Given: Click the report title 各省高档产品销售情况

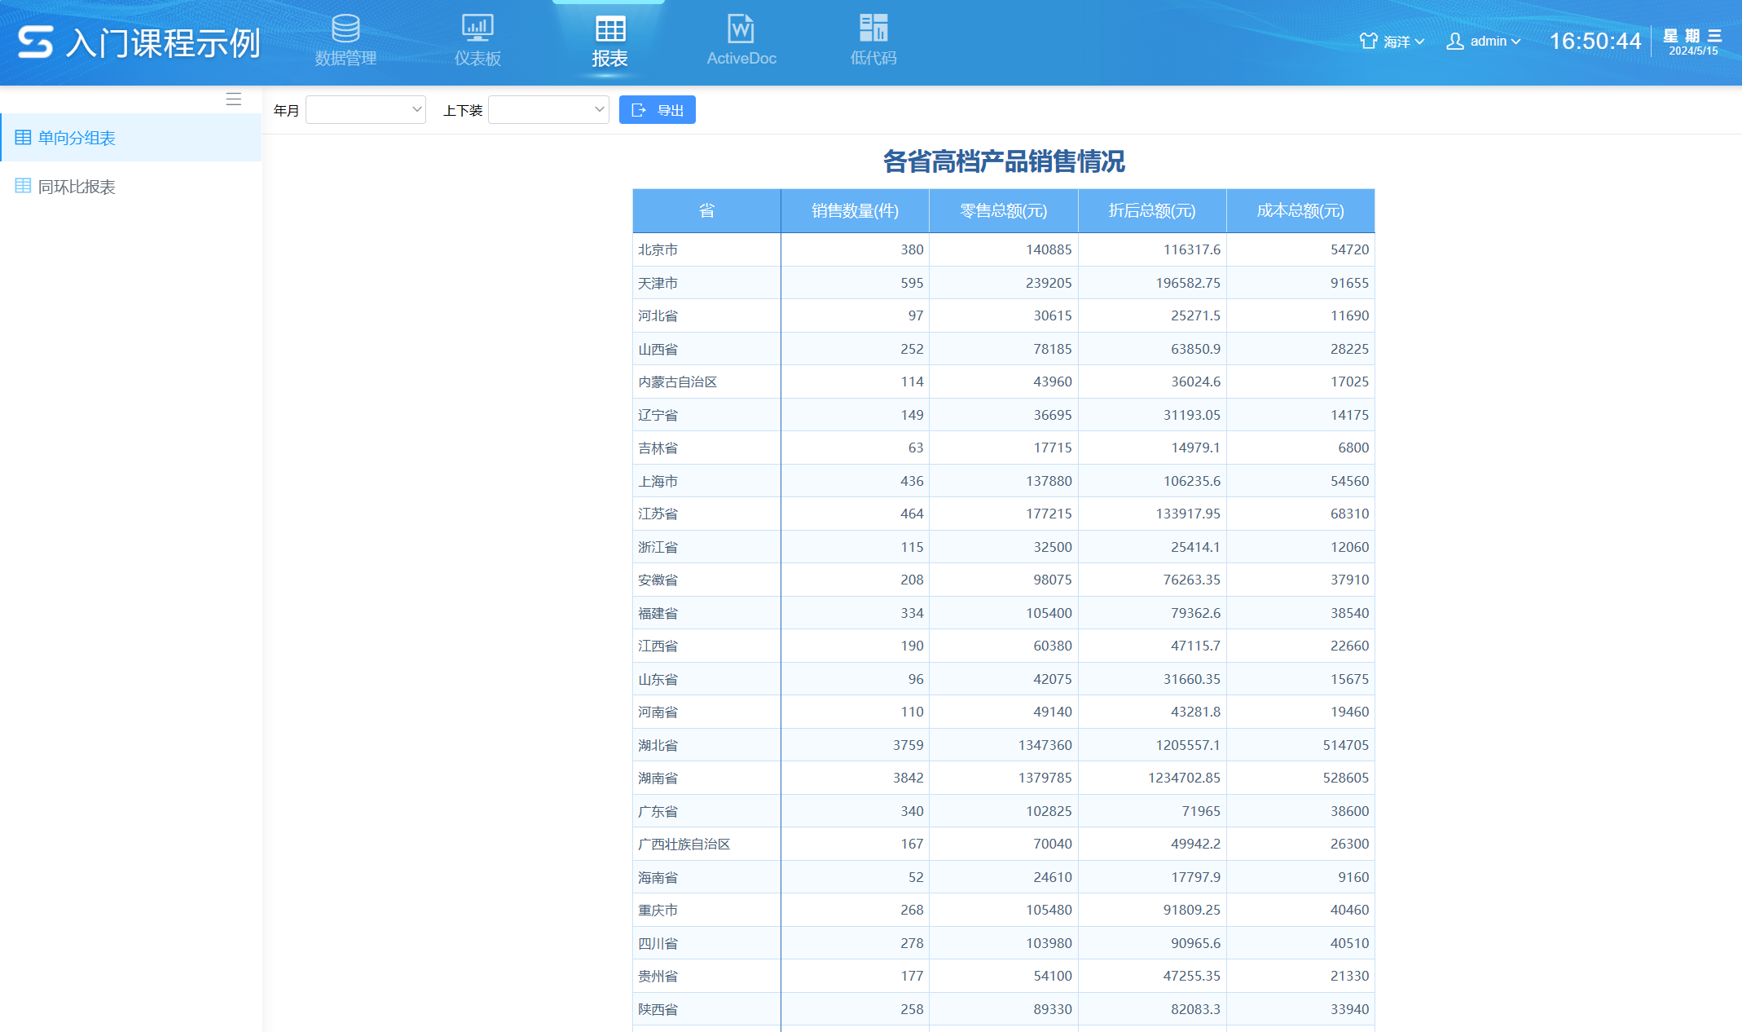Looking at the screenshot, I should point(1004,162).
